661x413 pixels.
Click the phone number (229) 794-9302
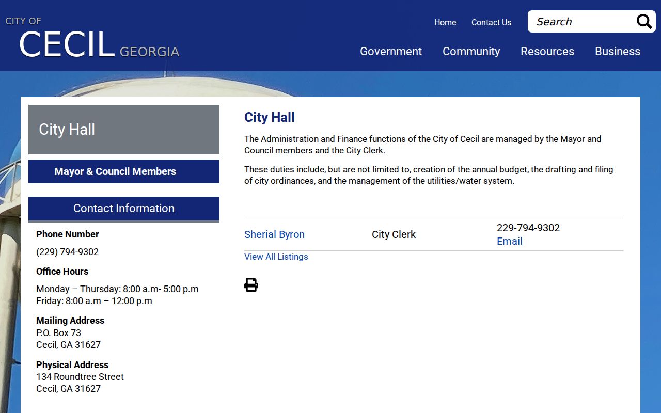(67, 252)
